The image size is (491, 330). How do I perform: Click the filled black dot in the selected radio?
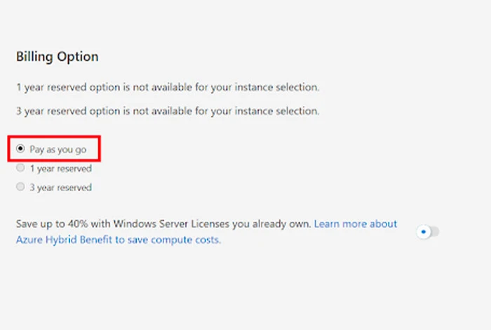(x=20, y=149)
